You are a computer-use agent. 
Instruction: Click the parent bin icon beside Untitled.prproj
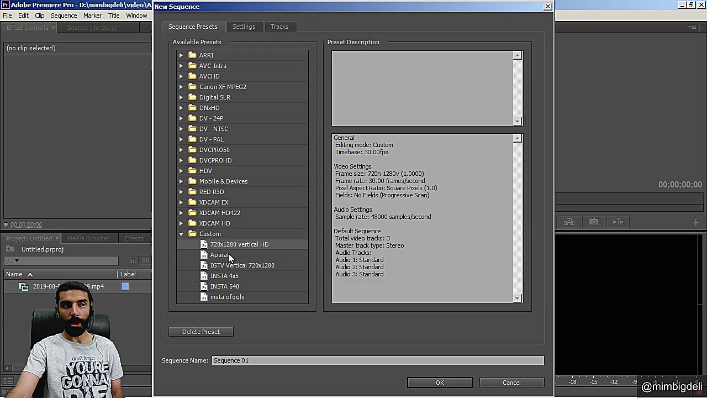pyautogui.click(x=10, y=249)
